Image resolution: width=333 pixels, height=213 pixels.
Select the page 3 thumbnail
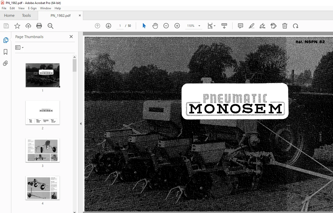[43, 150]
